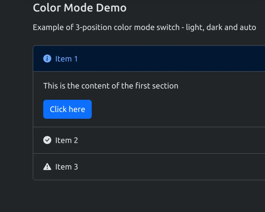Click the checkmark circle icon beside Item 2
The height and width of the screenshot is (212, 265).
[x=47, y=140]
